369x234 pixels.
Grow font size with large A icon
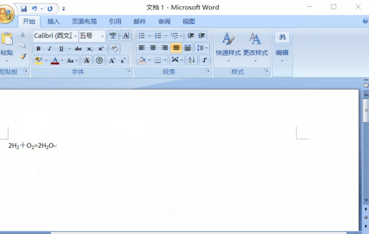click(112, 60)
